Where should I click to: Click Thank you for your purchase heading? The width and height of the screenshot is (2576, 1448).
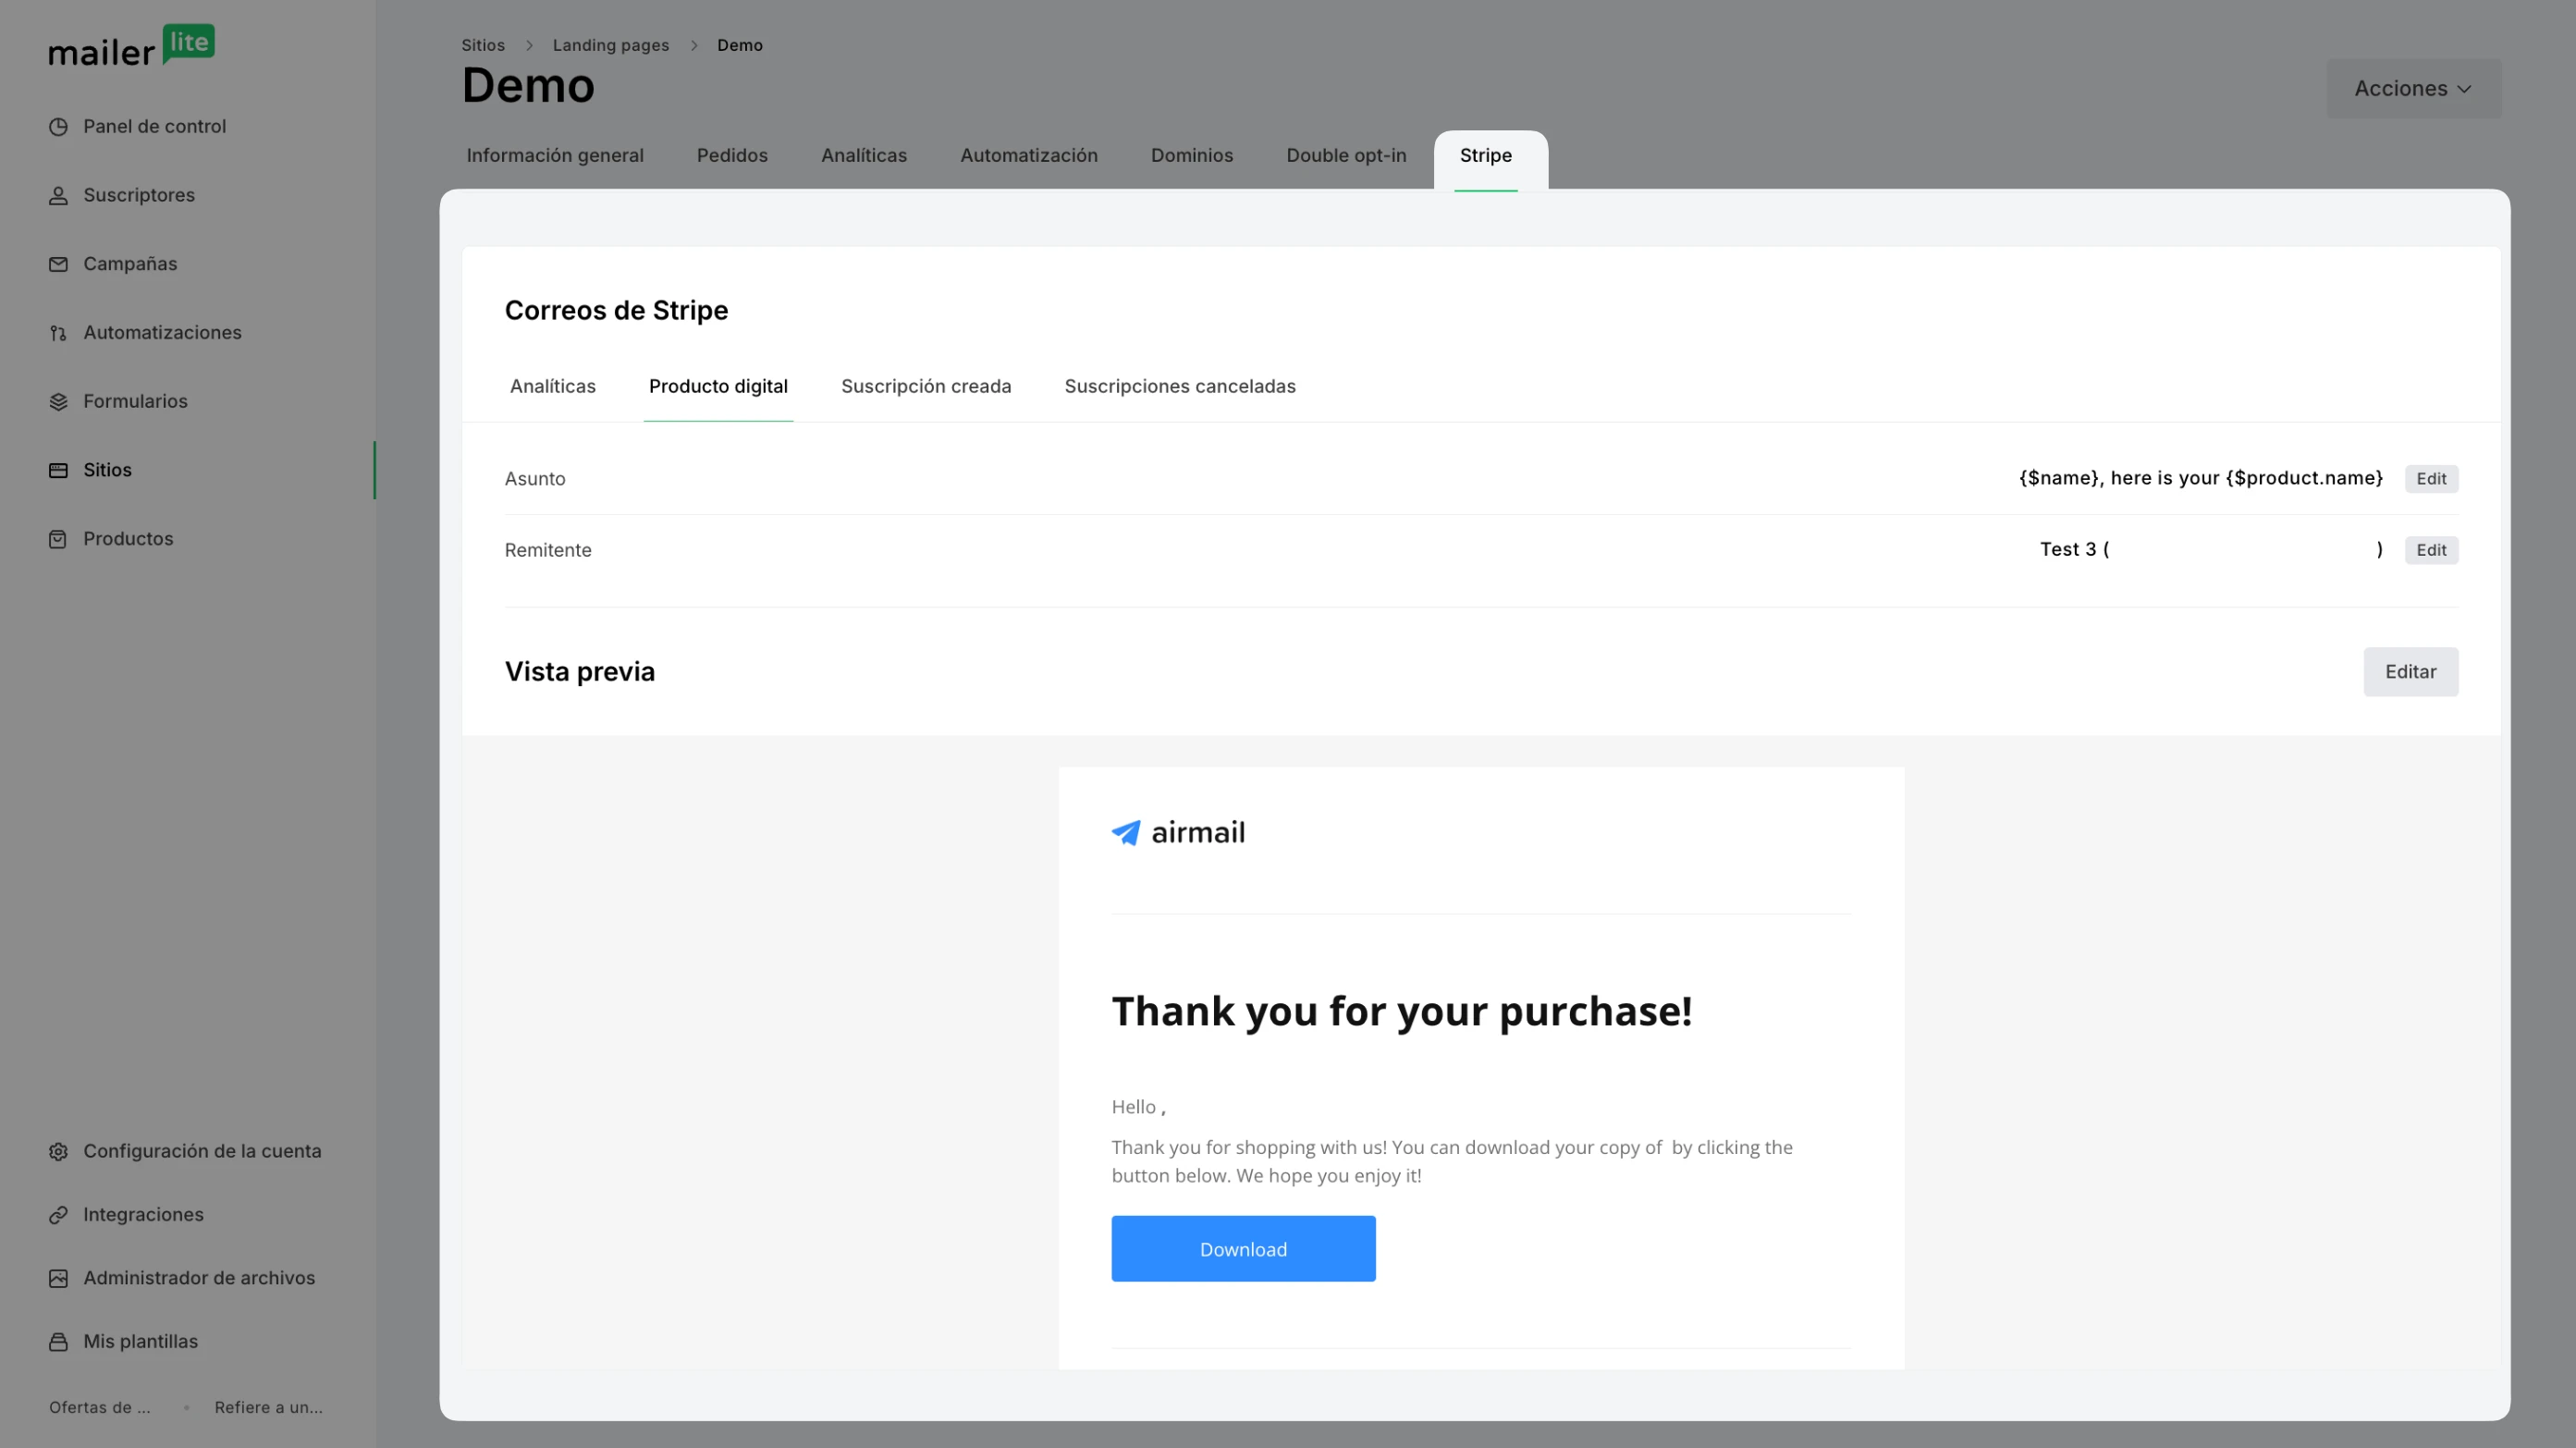(1402, 1011)
